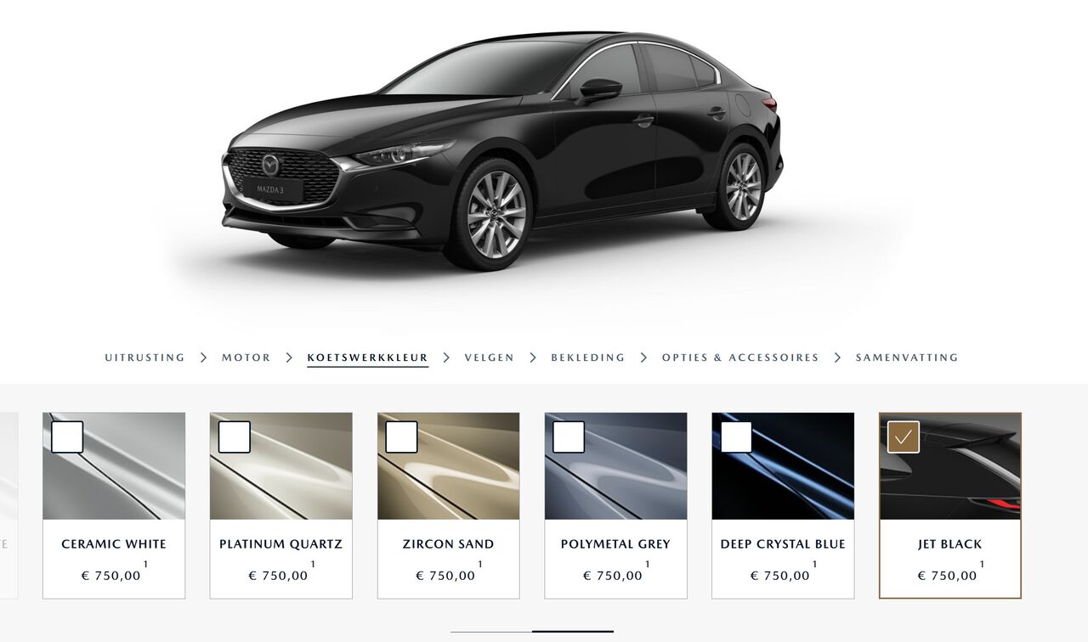Tick the Ceramic White checkbox
Image resolution: width=1088 pixels, height=642 pixels.
(67, 436)
